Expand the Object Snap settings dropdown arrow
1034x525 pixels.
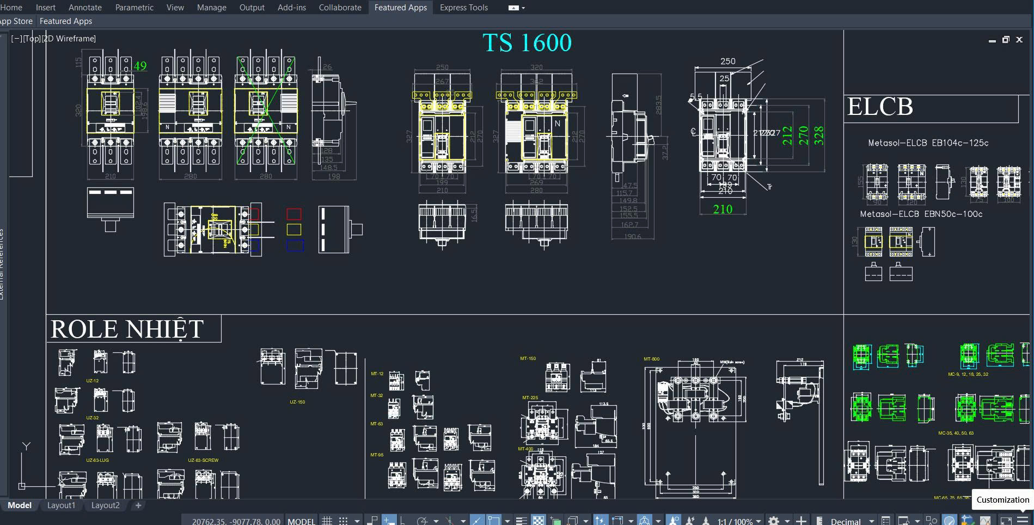point(507,521)
